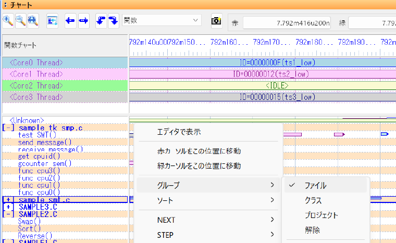
Task: Select プロジェクト grouping option
Action: [x=326, y=215]
